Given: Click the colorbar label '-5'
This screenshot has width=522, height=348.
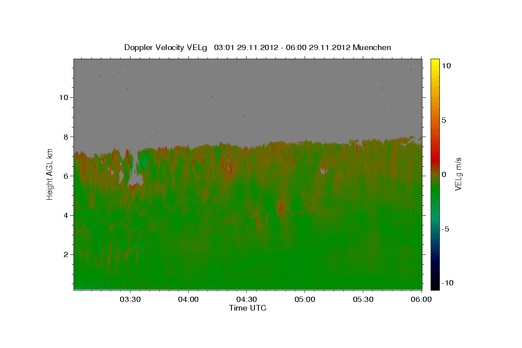Looking at the screenshot, I should click(445, 229).
